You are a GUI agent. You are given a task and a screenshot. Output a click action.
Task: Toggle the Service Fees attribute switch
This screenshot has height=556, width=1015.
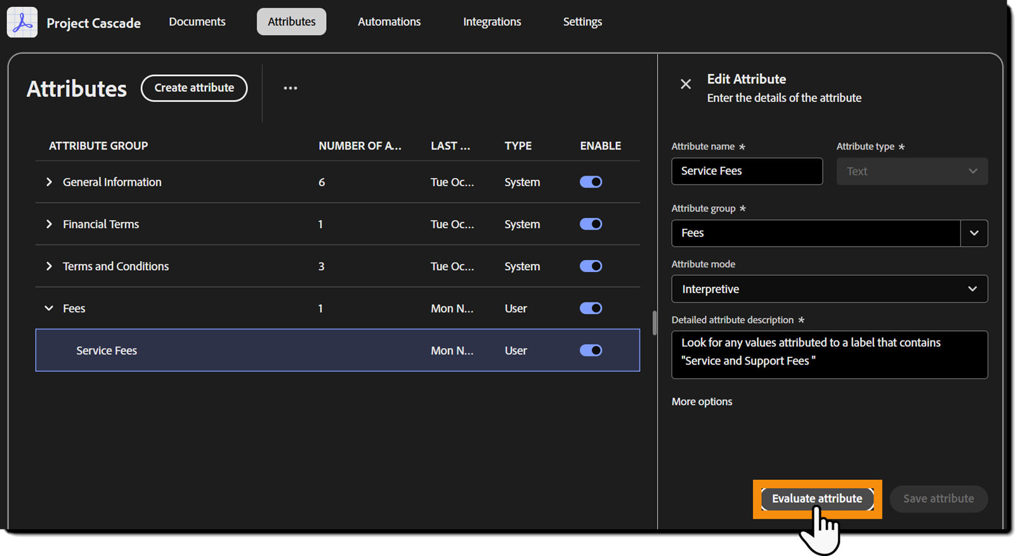pos(591,351)
